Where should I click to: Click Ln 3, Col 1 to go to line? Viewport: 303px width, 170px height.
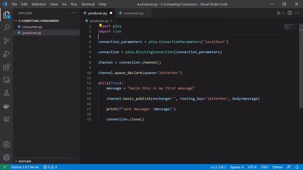218,167
